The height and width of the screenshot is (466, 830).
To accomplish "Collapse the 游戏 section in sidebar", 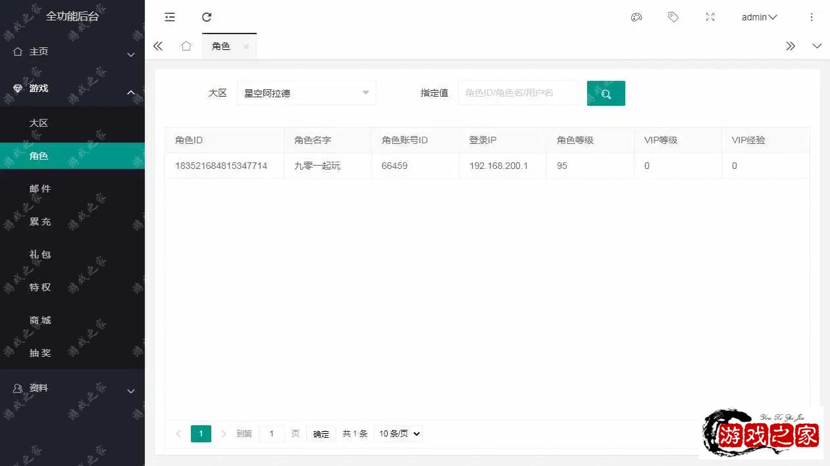I will tap(72, 89).
